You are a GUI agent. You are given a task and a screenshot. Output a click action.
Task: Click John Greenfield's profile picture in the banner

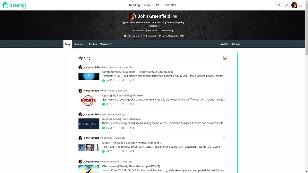coord(132,16)
